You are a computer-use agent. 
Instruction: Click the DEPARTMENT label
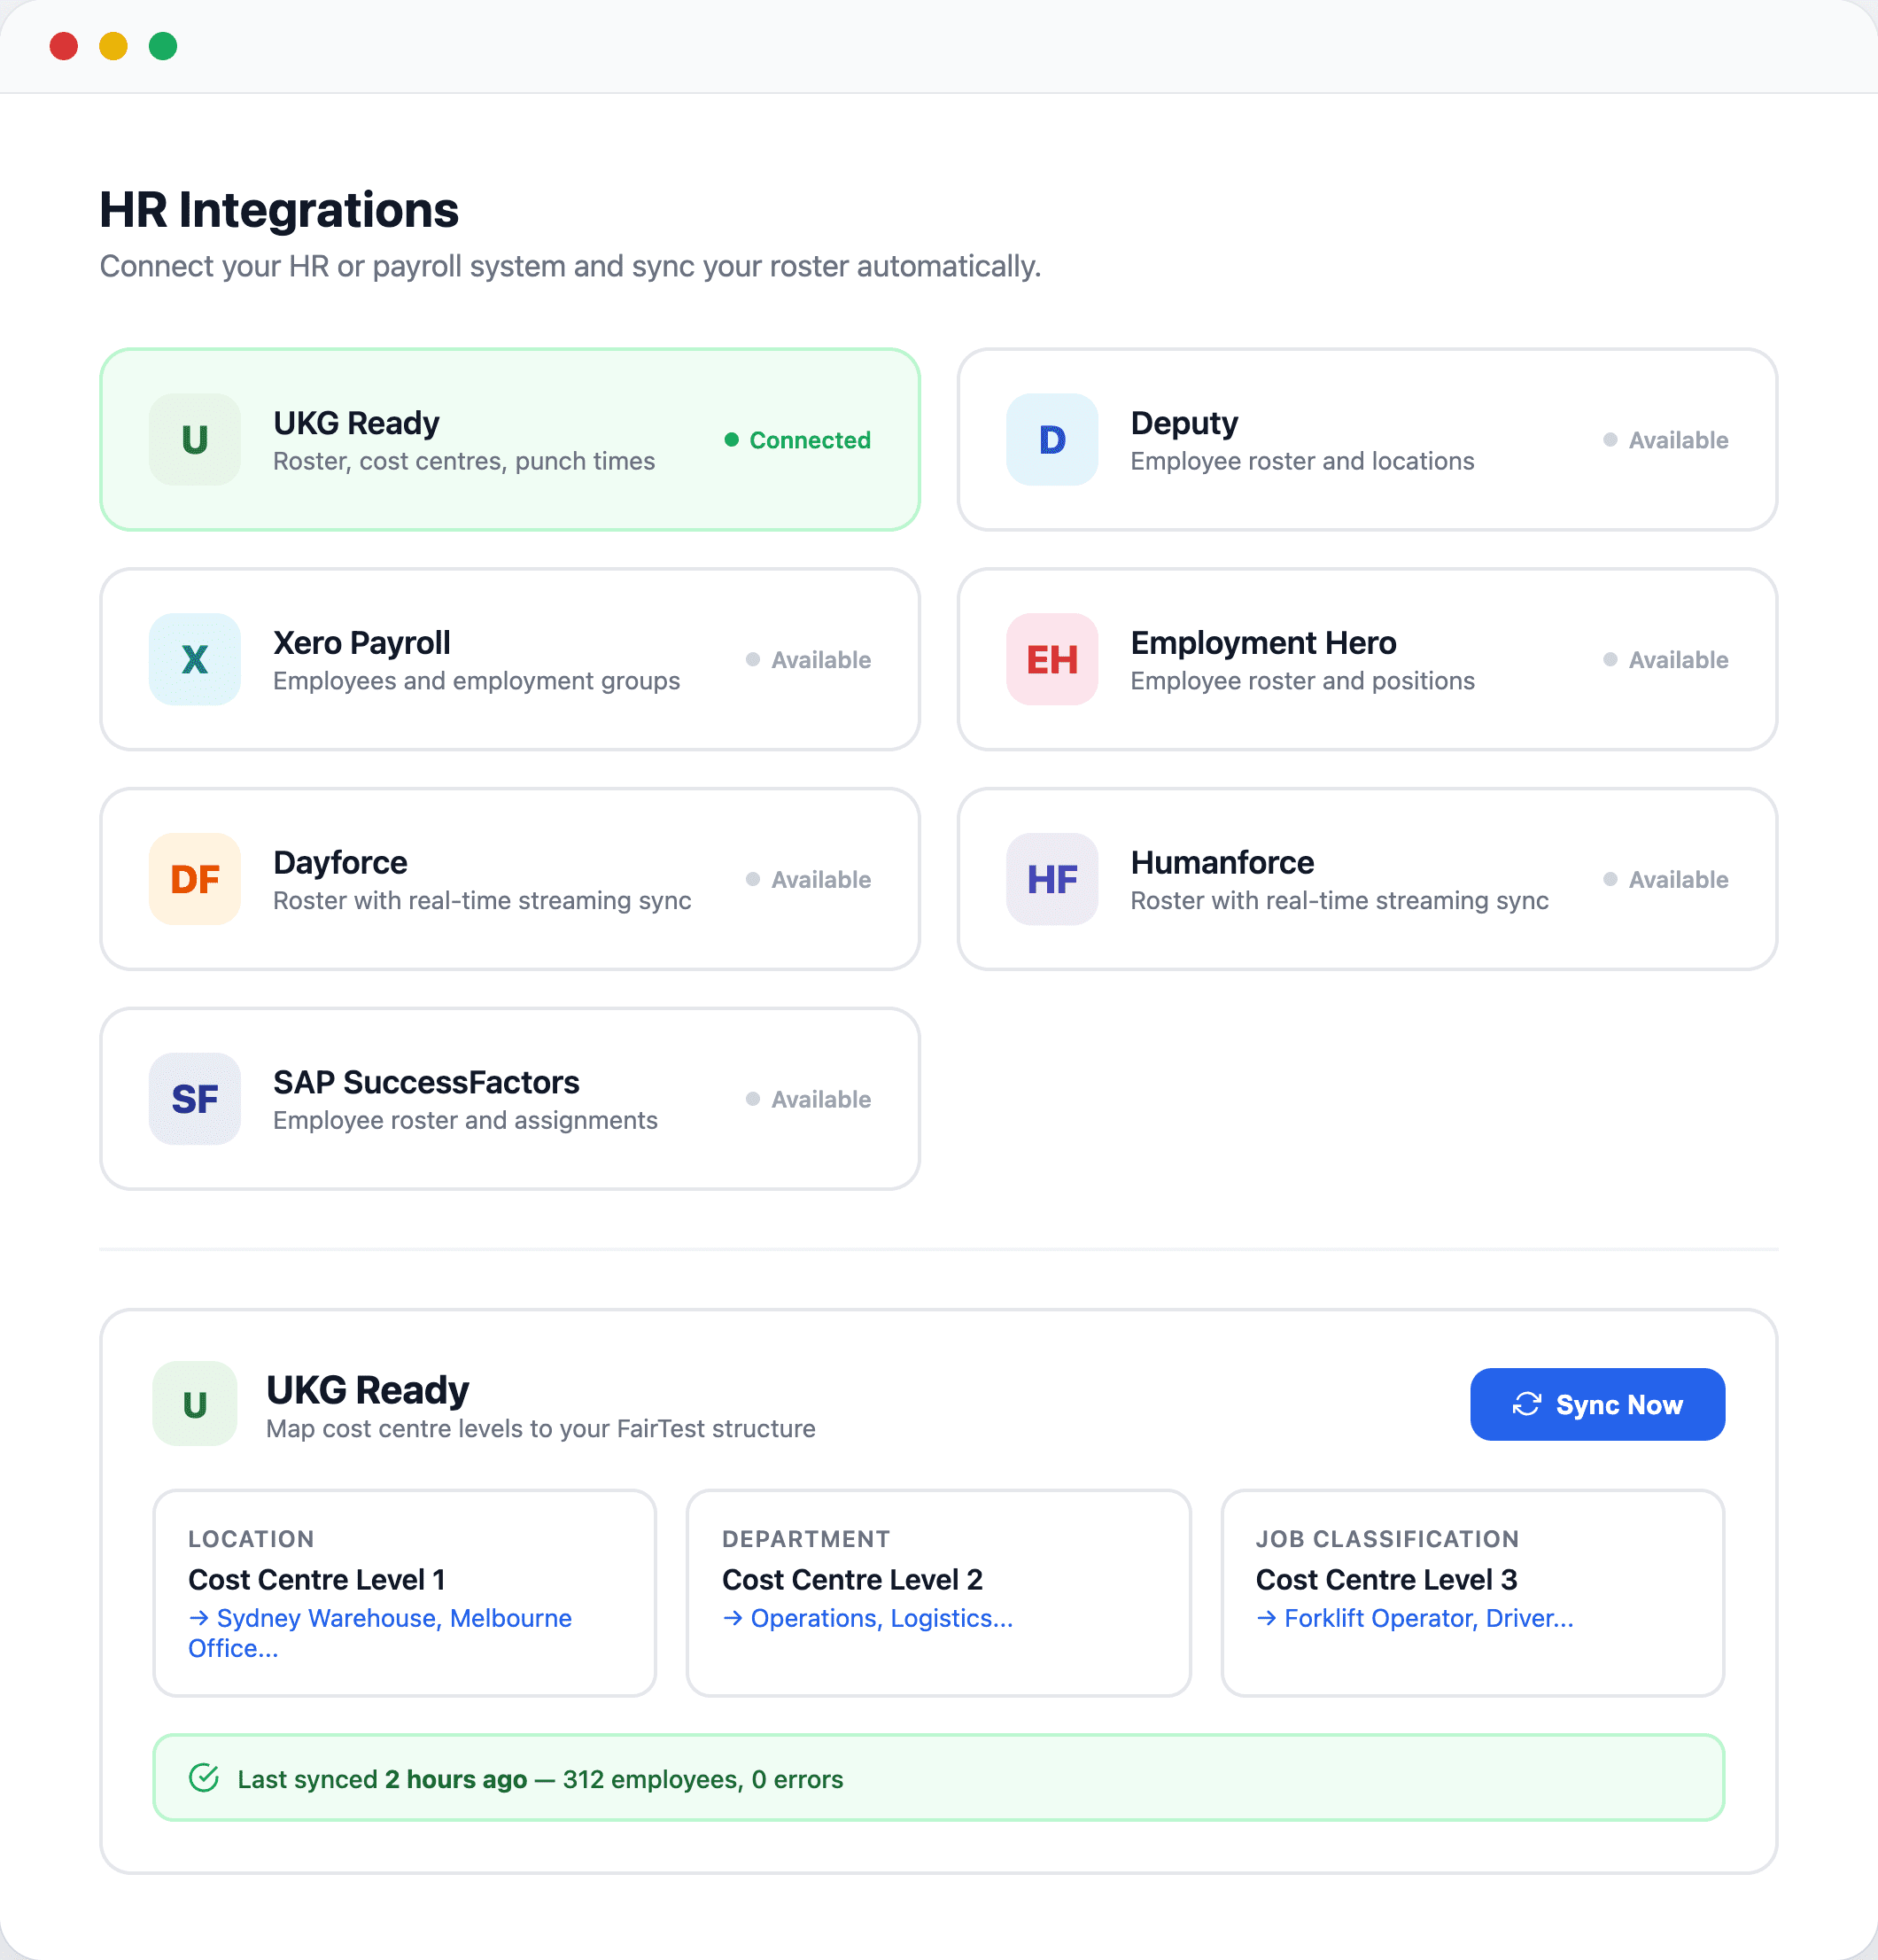pyautogui.click(x=806, y=1539)
